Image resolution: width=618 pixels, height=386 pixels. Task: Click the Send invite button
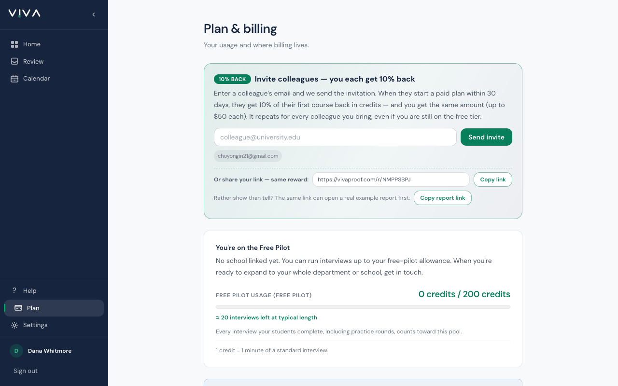coord(486,137)
